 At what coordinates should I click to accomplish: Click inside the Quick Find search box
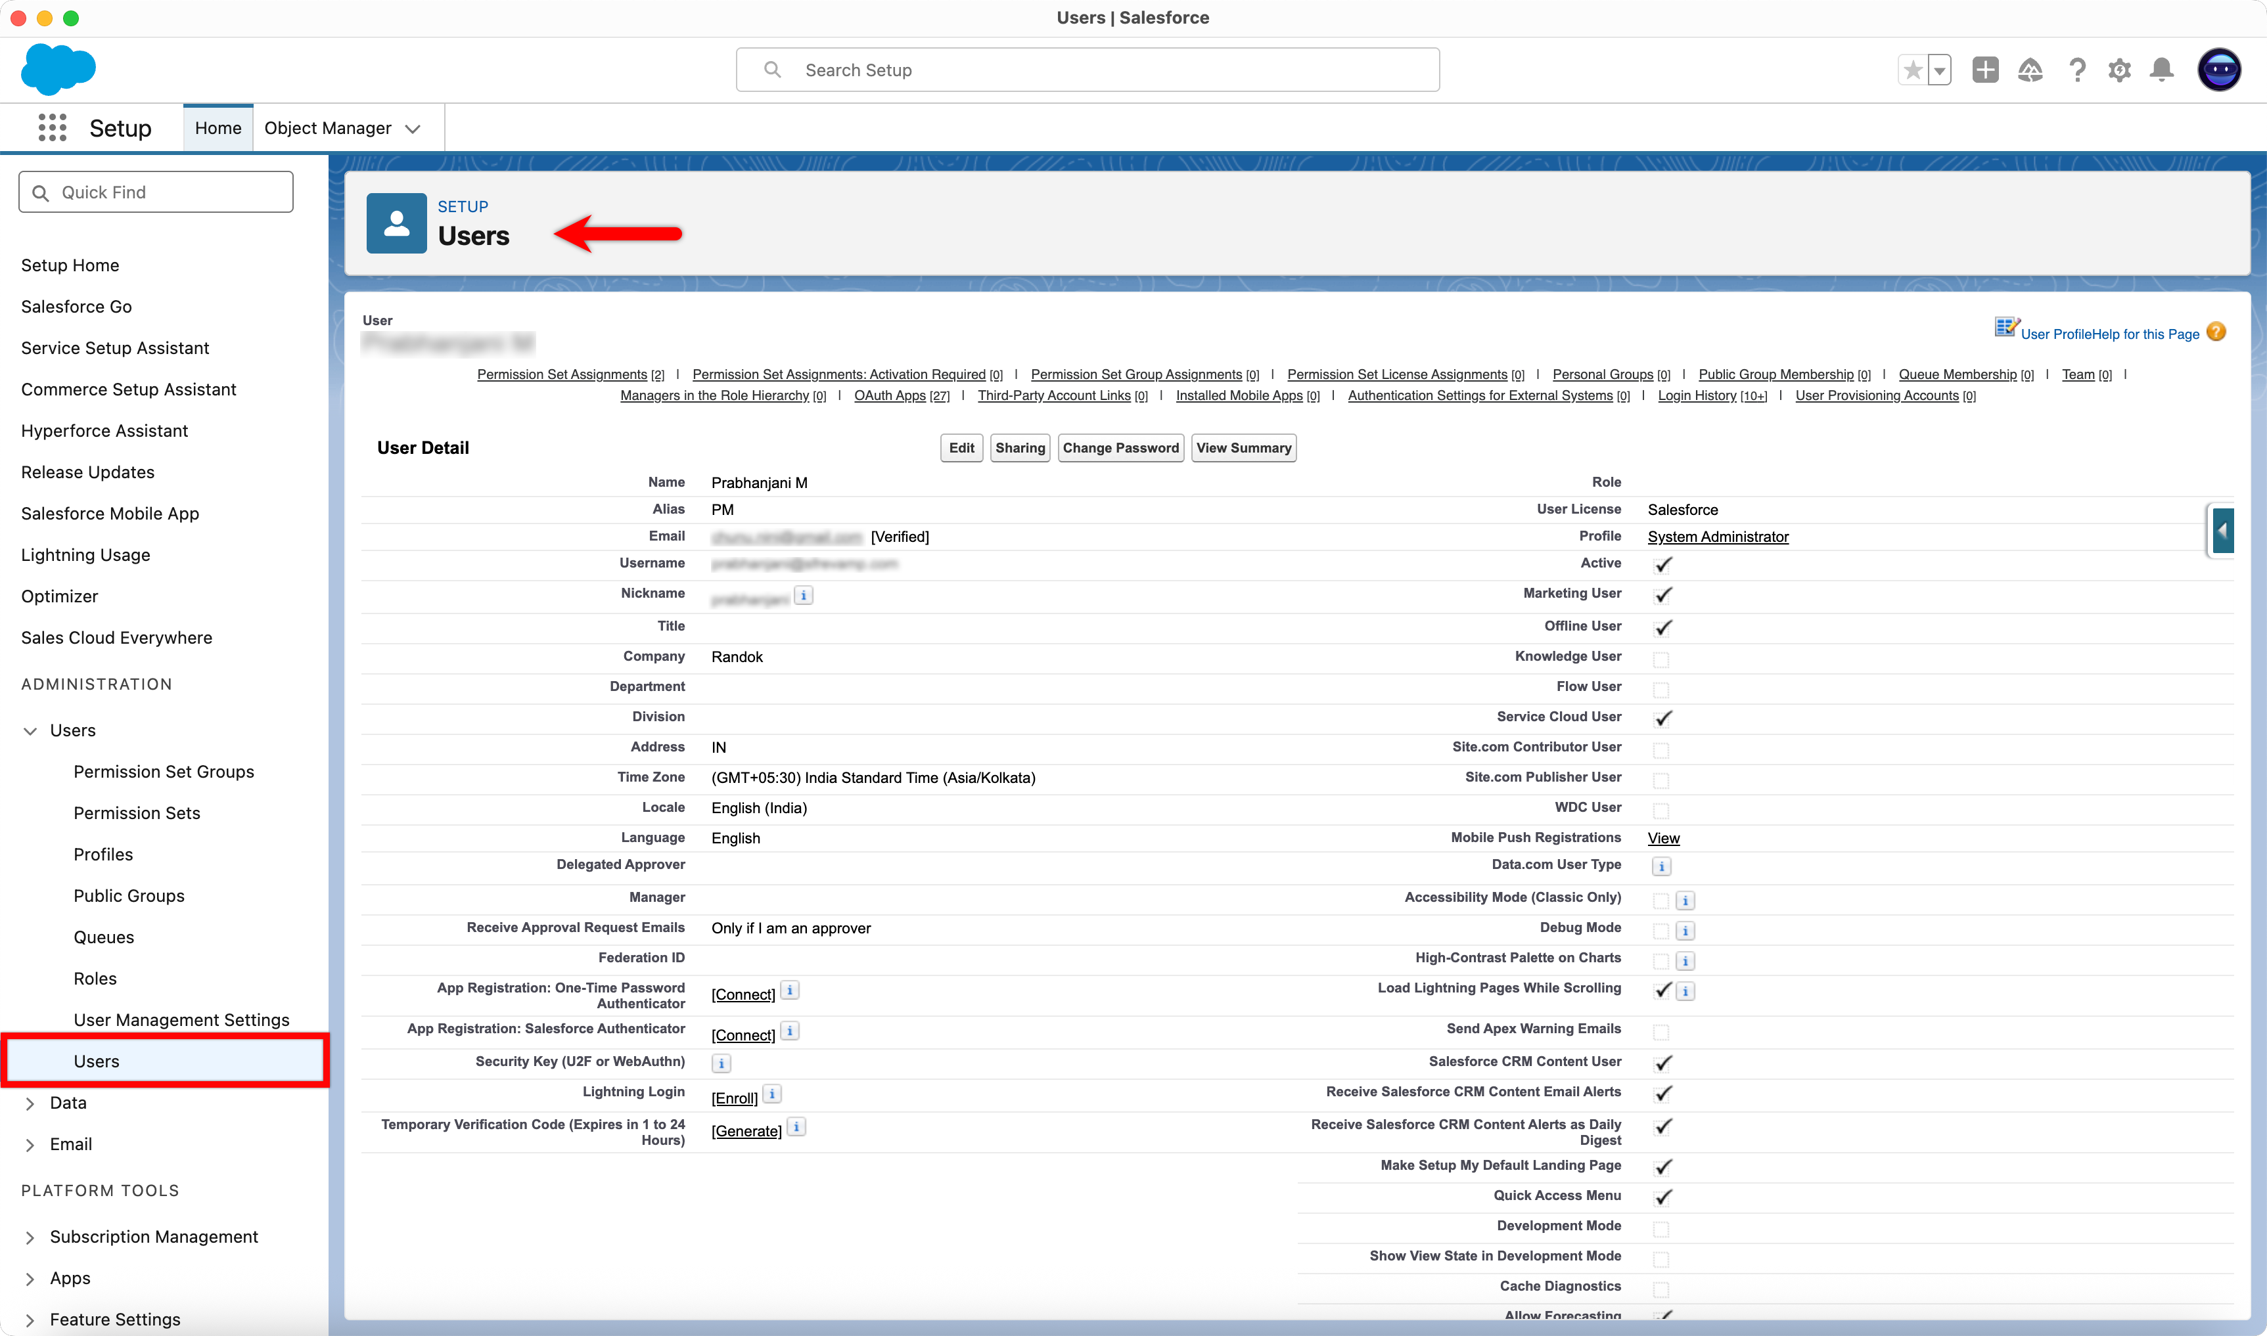(x=155, y=192)
